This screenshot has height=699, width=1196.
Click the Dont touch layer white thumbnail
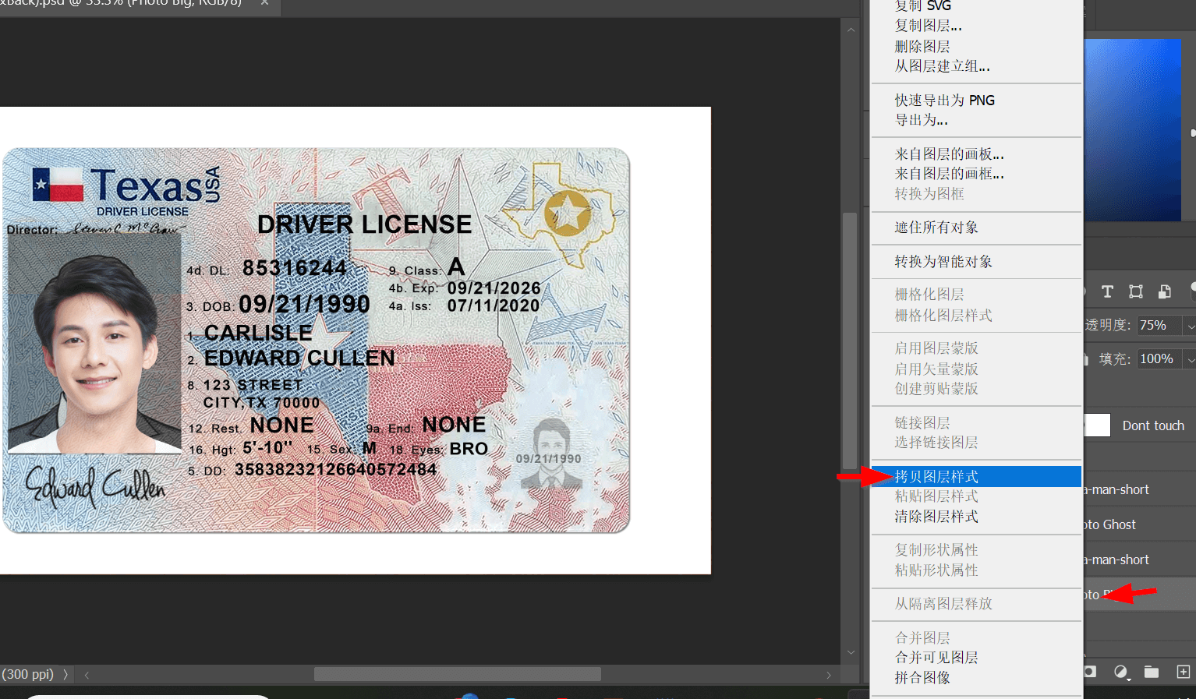click(x=1097, y=425)
